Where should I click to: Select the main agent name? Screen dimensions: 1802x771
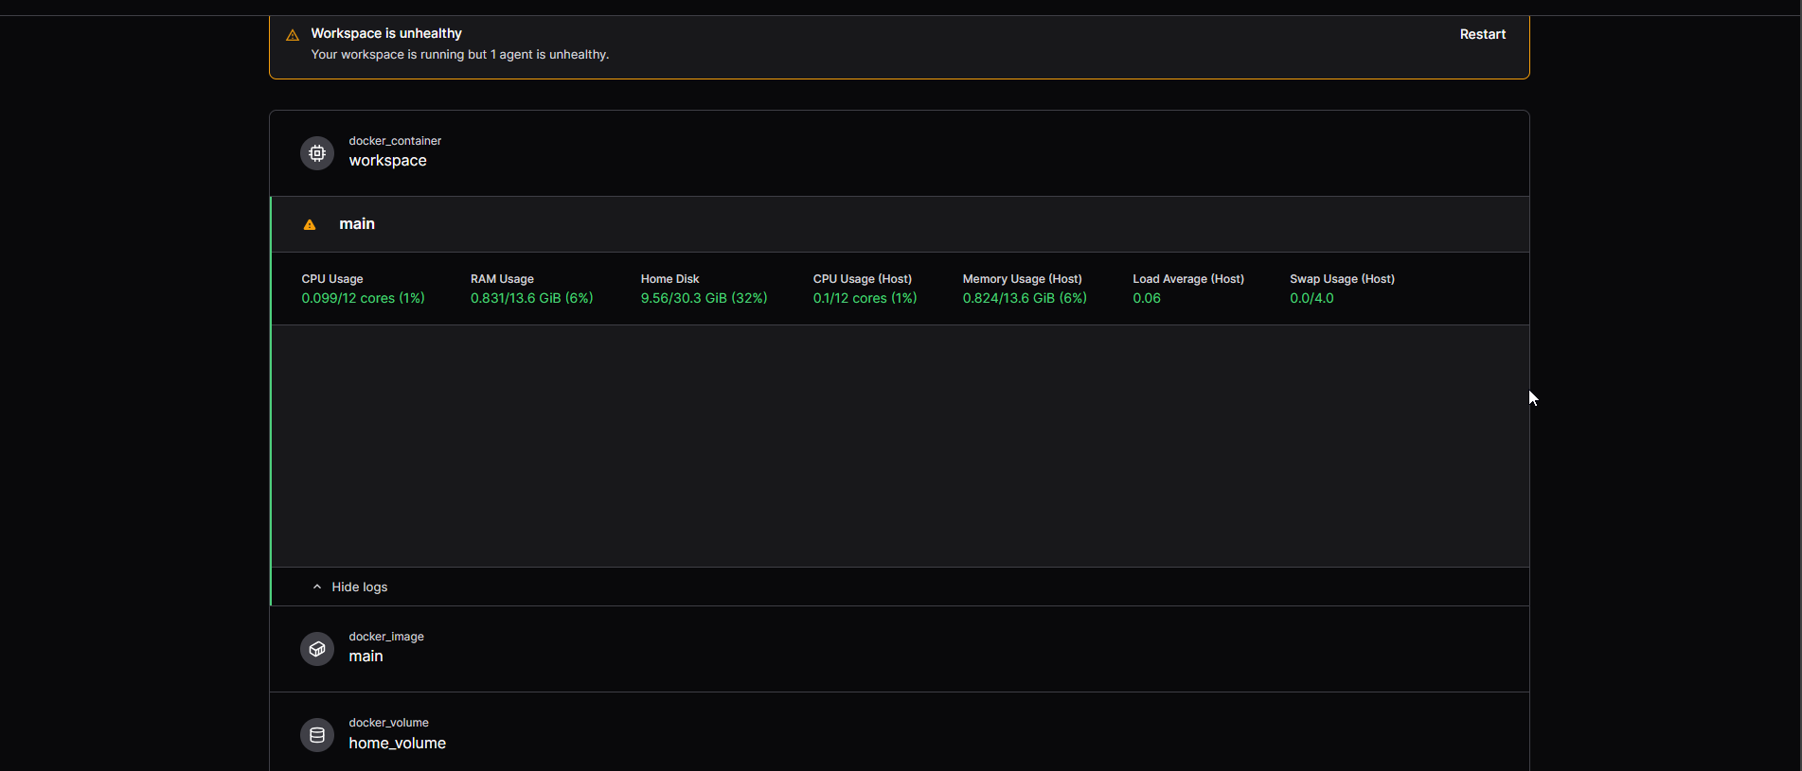(x=357, y=224)
